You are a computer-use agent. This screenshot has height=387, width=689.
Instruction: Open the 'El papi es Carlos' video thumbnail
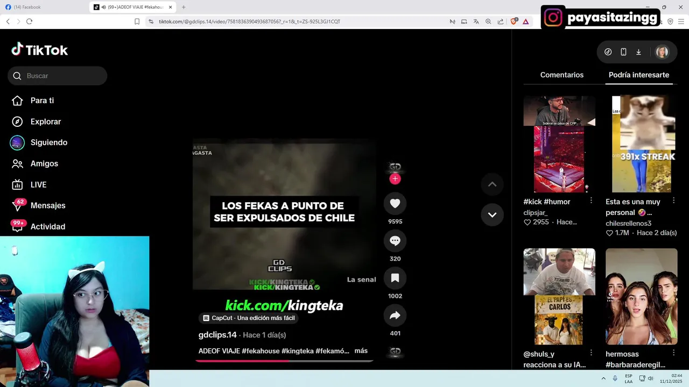pyautogui.click(x=559, y=296)
